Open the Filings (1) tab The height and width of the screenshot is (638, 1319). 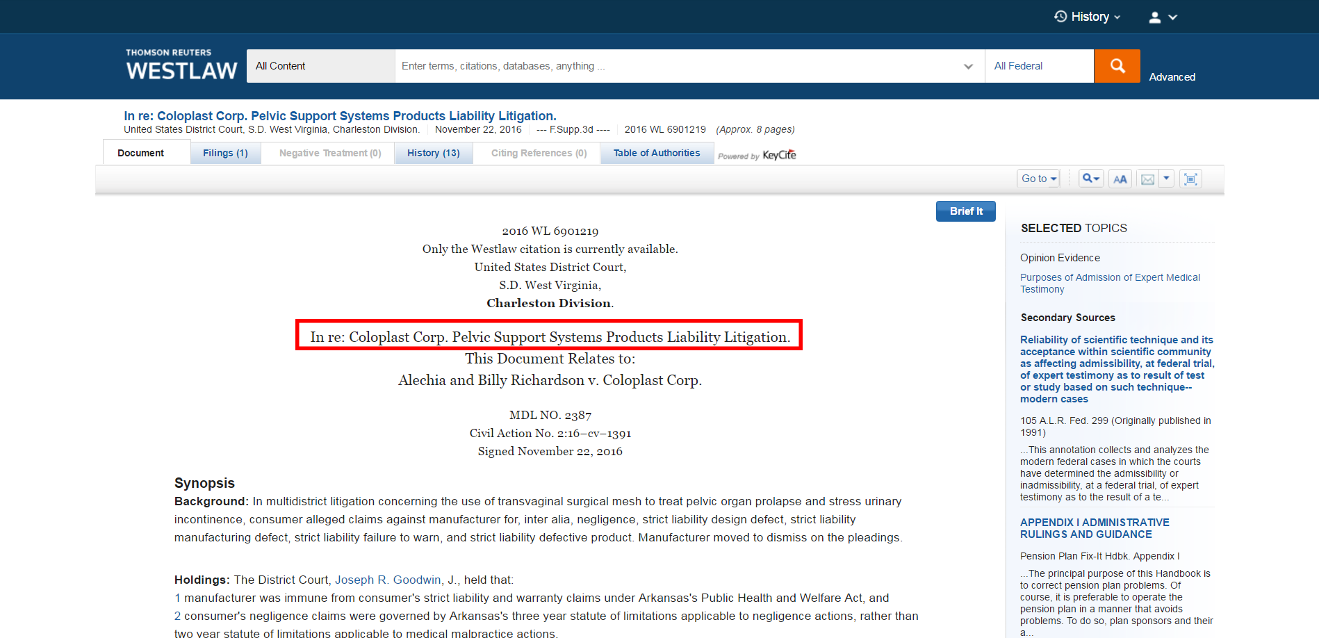point(225,153)
